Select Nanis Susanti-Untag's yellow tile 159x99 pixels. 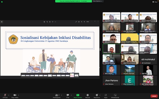pos(130,38)
